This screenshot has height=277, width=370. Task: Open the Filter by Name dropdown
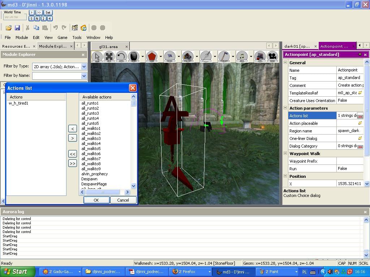(x=84, y=76)
